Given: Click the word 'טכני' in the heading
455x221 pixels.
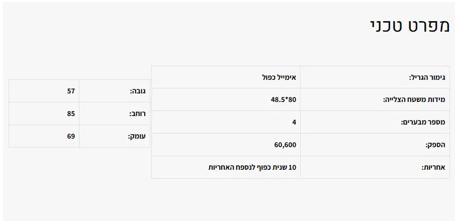Looking at the screenshot, I should click(x=385, y=26).
